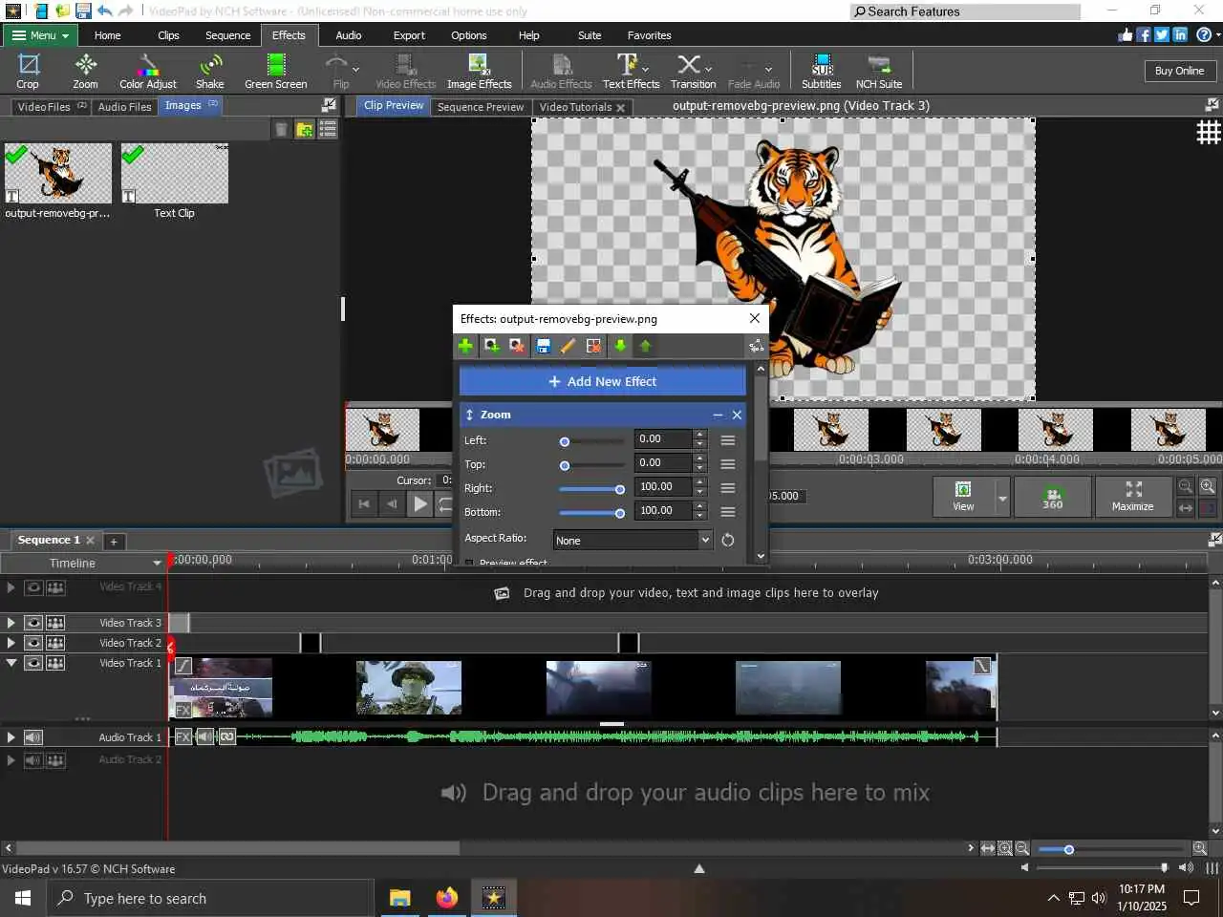Open the Sequence menu tab
This screenshot has width=1223, height=917.
tap(227, 35)
